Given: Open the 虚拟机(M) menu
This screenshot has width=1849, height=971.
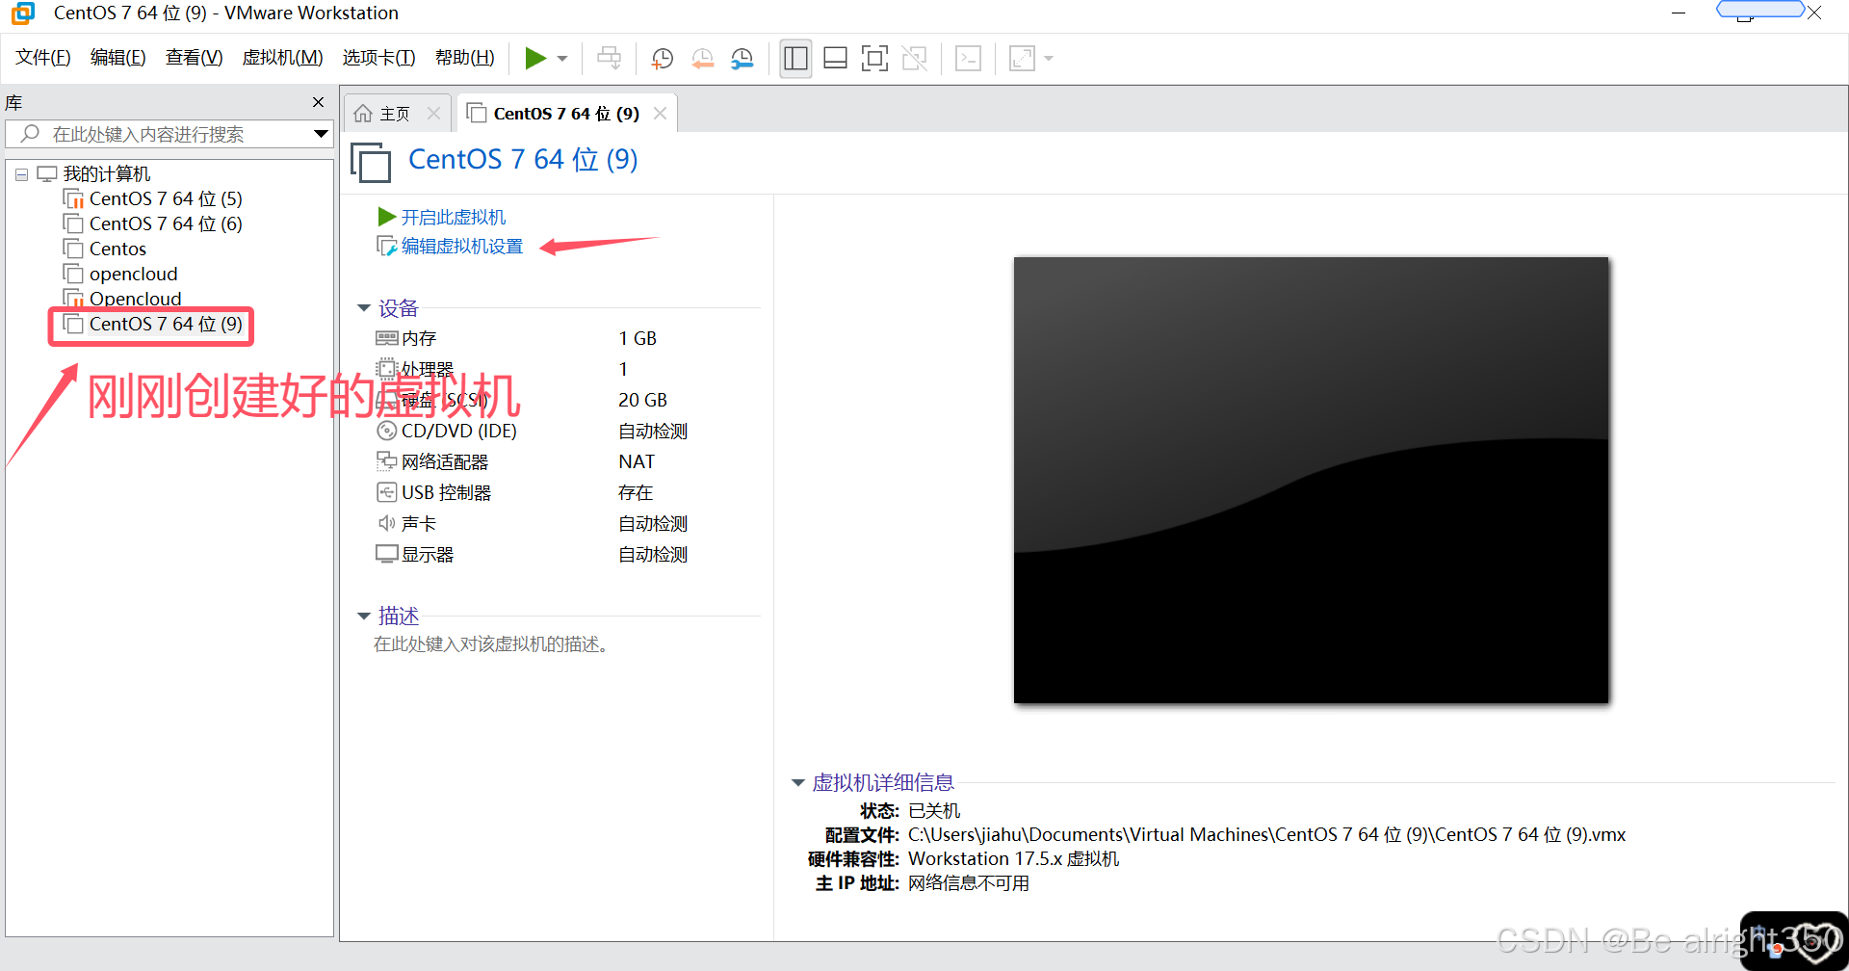Looking at the screenshot, I should (282, 57).
